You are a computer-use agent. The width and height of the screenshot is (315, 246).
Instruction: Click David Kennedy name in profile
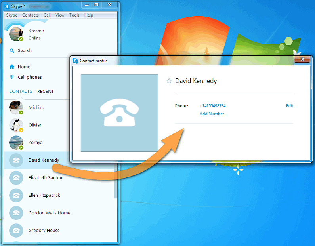click(196, 81)
